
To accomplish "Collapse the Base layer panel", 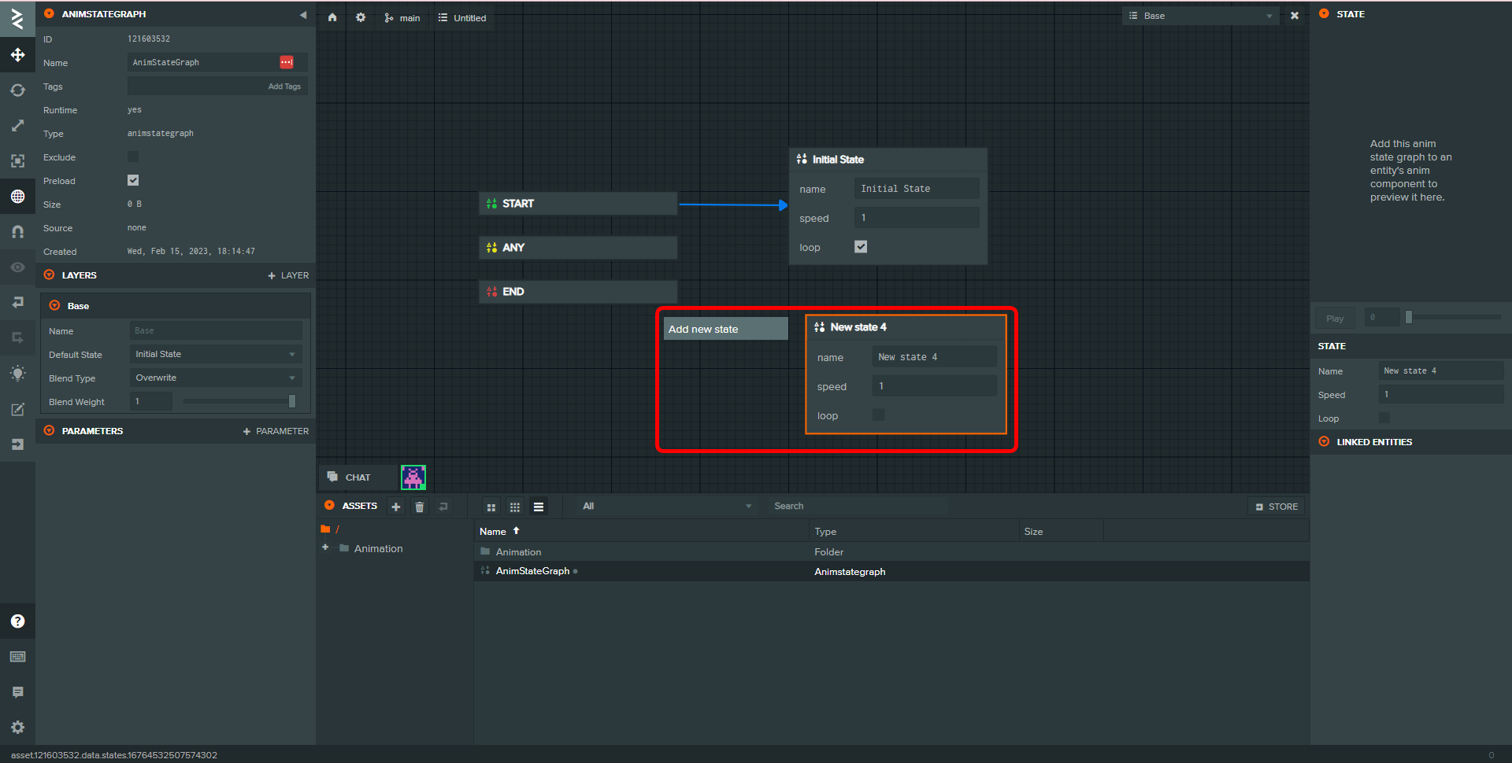I will (55, 305).
